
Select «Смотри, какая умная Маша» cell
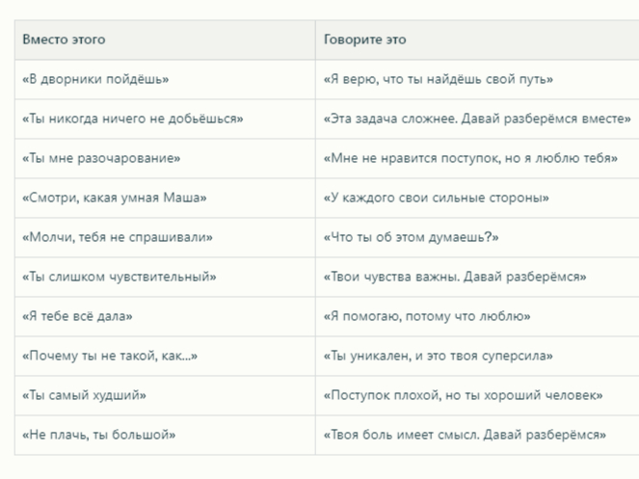[115, 198]
